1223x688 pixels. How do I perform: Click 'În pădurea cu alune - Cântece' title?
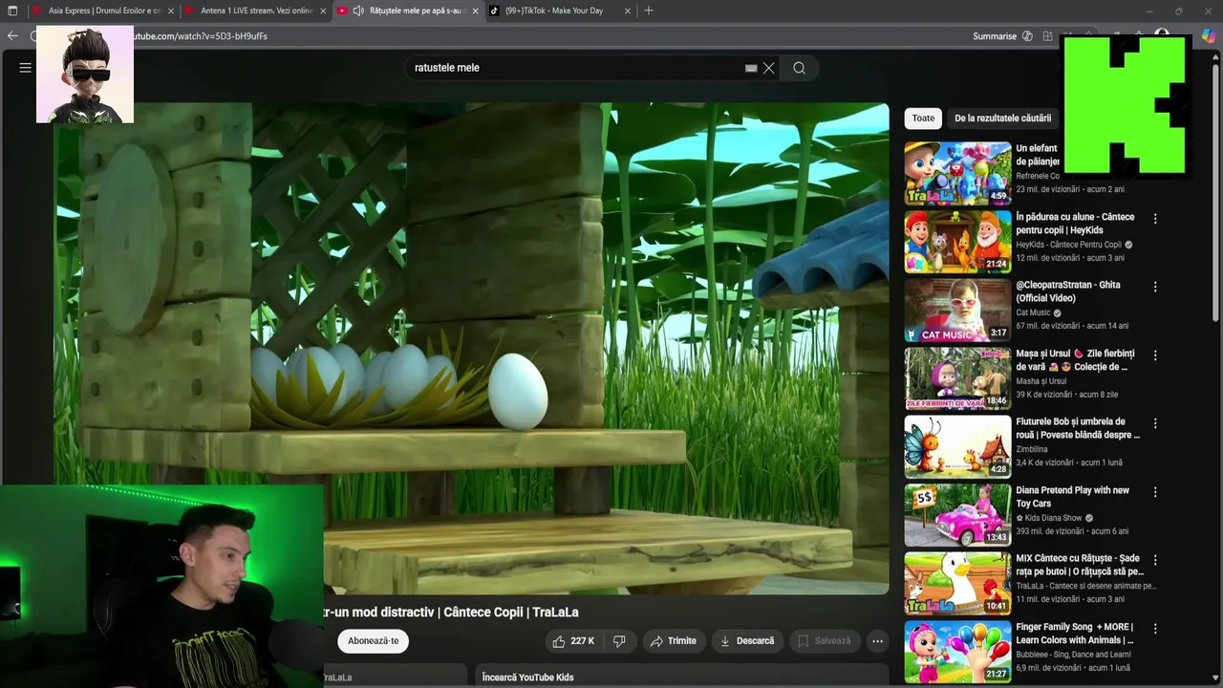tap(1075, 224)
